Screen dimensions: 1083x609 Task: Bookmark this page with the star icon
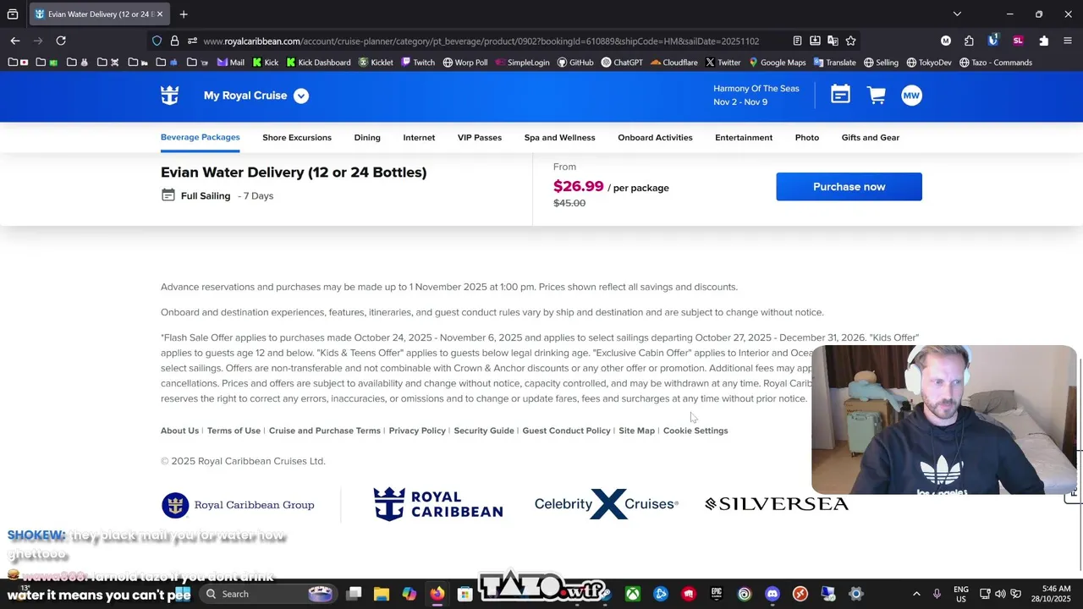850,41
